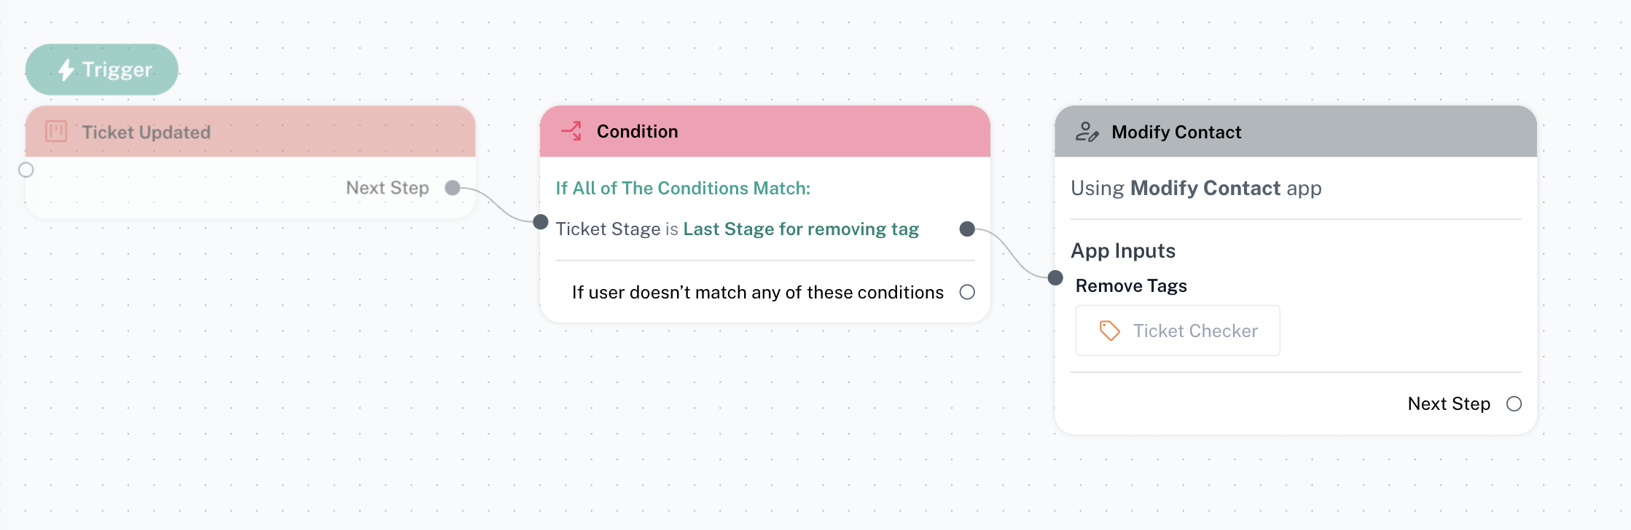1631x530 pixels.
Task: Click the Remove Tags input label
Action: point(1131,286)
